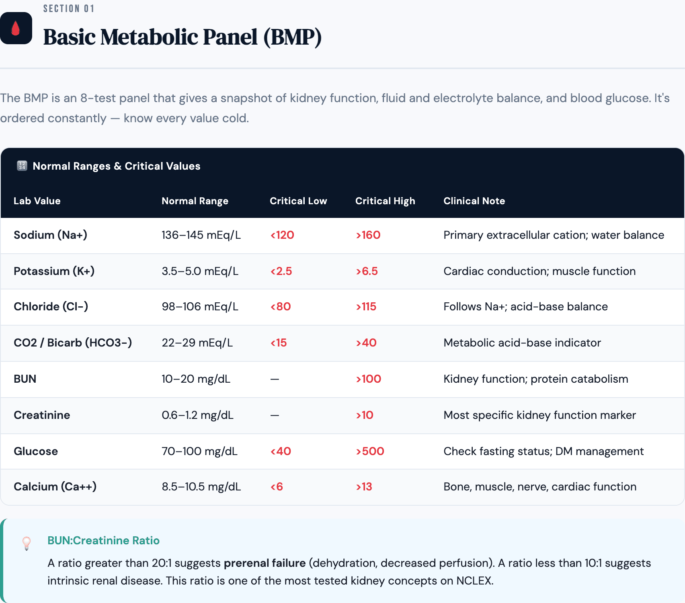
Task: Click the BUN:Creatinine Ratio callout title
Action: (103, 541)
